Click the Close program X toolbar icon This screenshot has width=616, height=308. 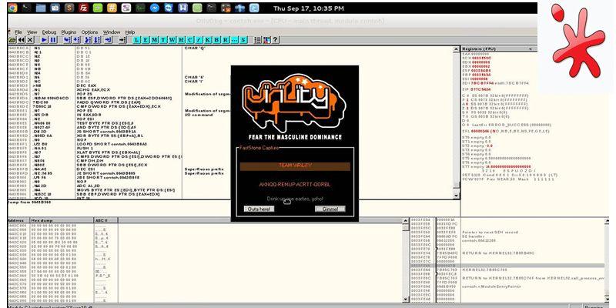(x=30, y=40)
